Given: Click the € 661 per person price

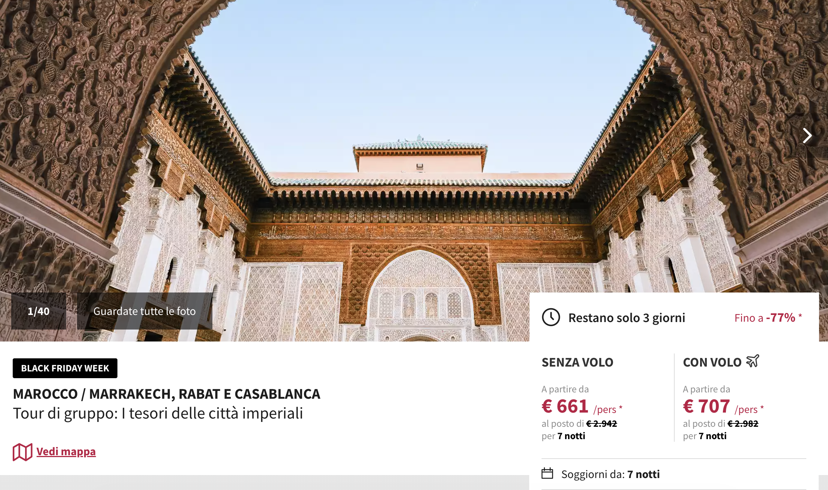Looking at the screenshot, I should pos(582,407).
